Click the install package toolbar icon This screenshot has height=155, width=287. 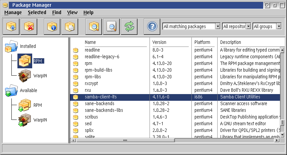coord(11,26)
